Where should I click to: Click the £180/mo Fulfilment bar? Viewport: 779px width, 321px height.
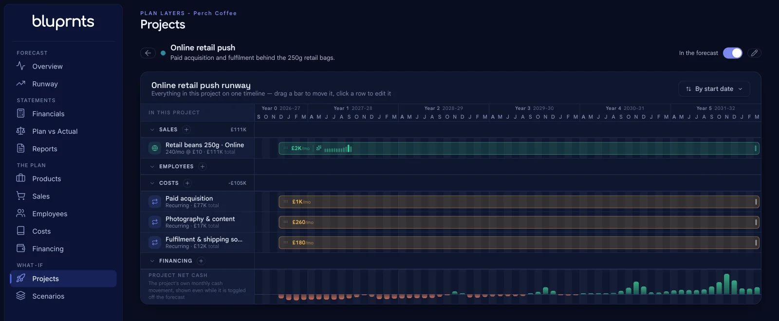click(519, 243)
